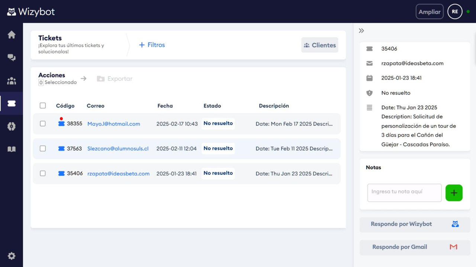
Task: Click No resuelto status for 35406
Action: [218, 173]
